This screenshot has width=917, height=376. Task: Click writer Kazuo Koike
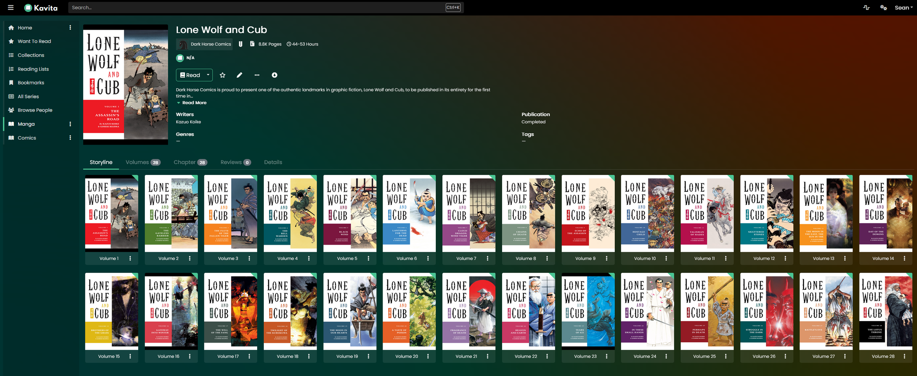pyautogui.click(x=189, y=122)
